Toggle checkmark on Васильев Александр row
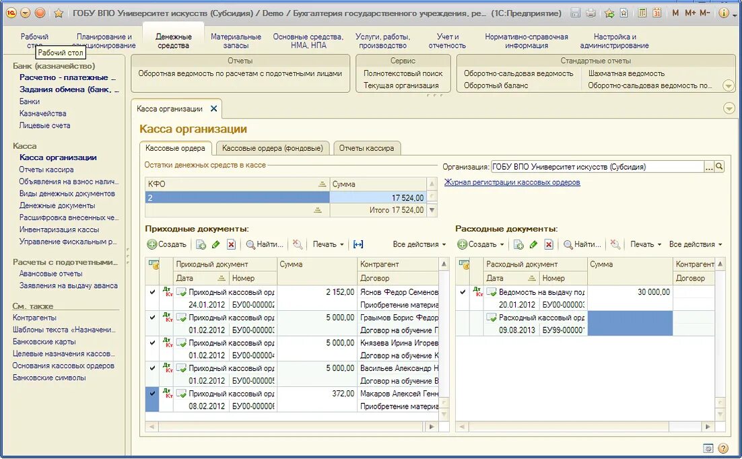Screen dimensions: 742x459 pos(152,368)
